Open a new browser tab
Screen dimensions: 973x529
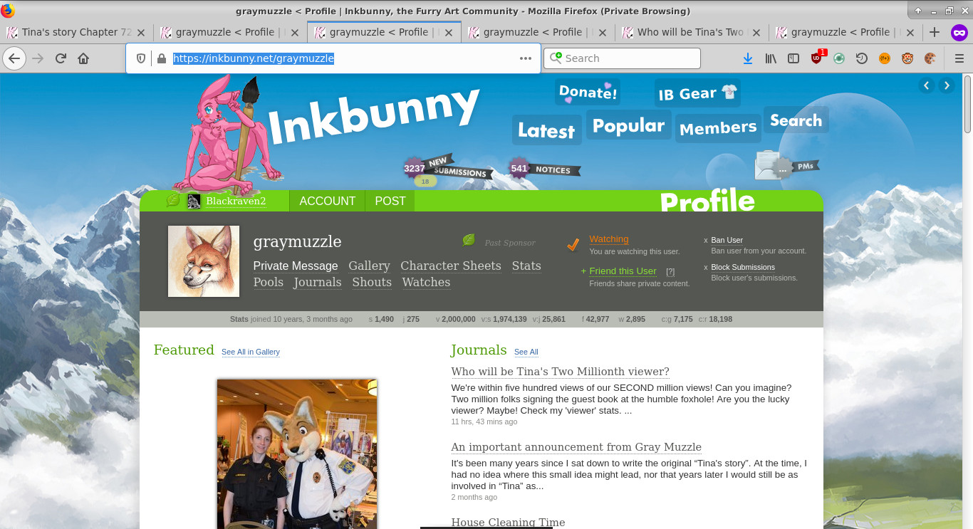pyautogui.click(x=935, y=32)
